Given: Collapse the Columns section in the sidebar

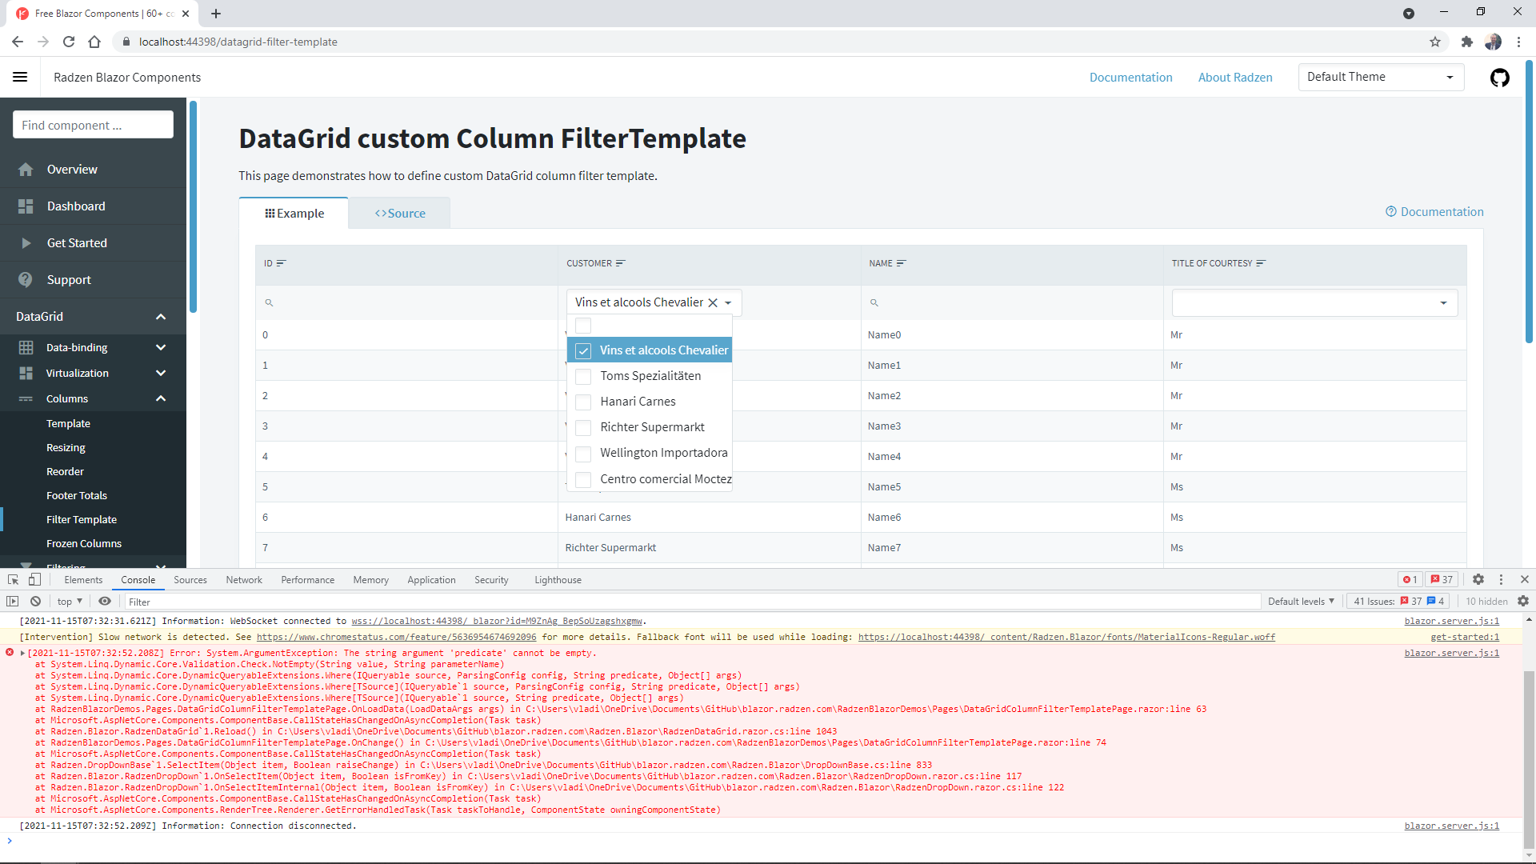Looking at the screenshot, I should pos(160,398).
